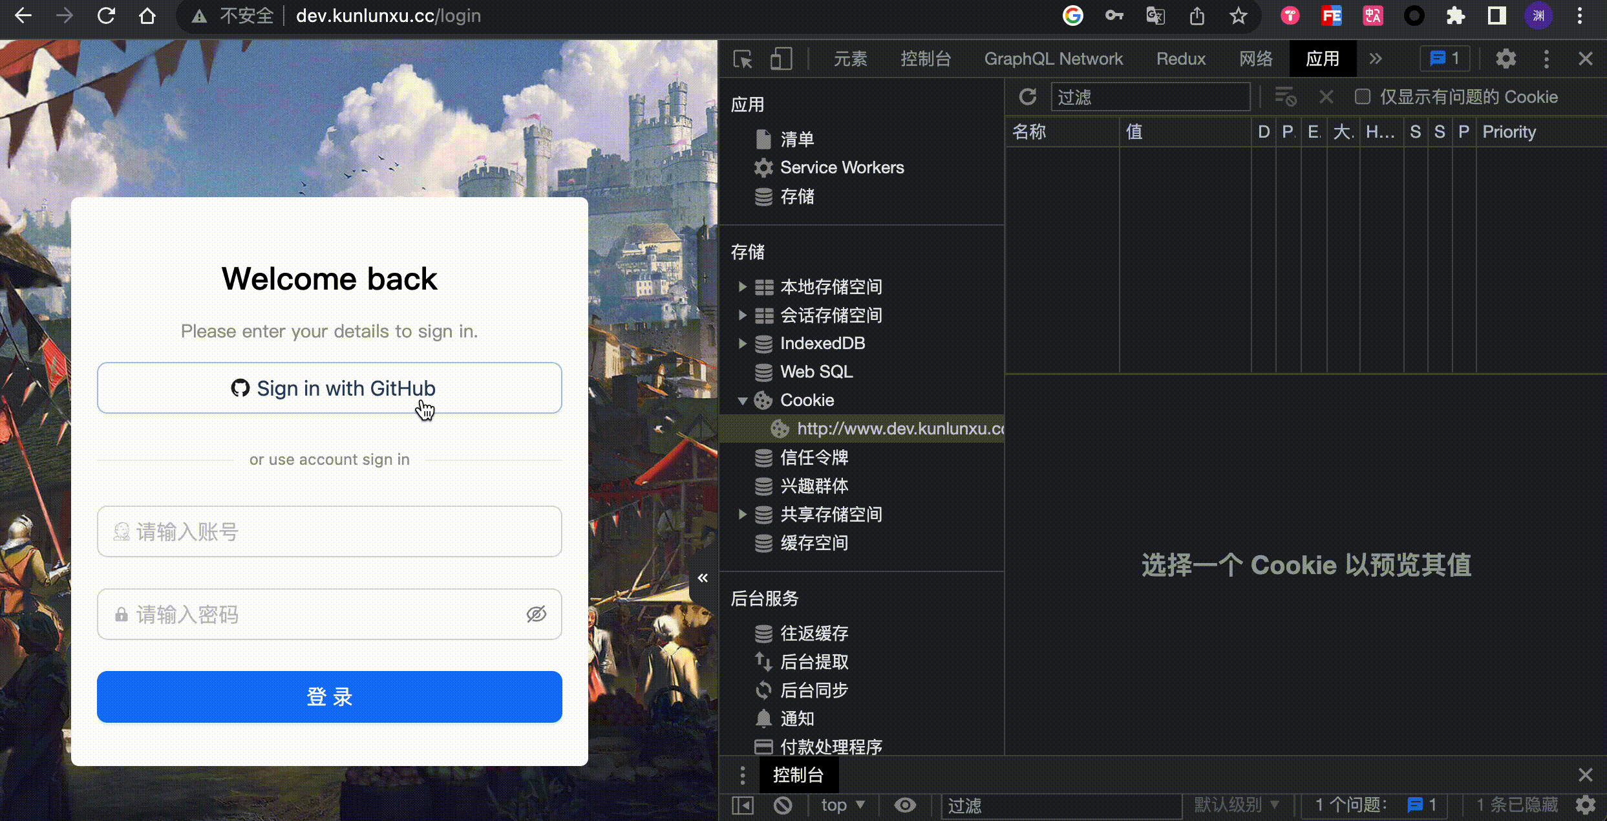Click the 请输入密码 password field
This screenshot has height=821, width=1607.
(x=330, y=614)
